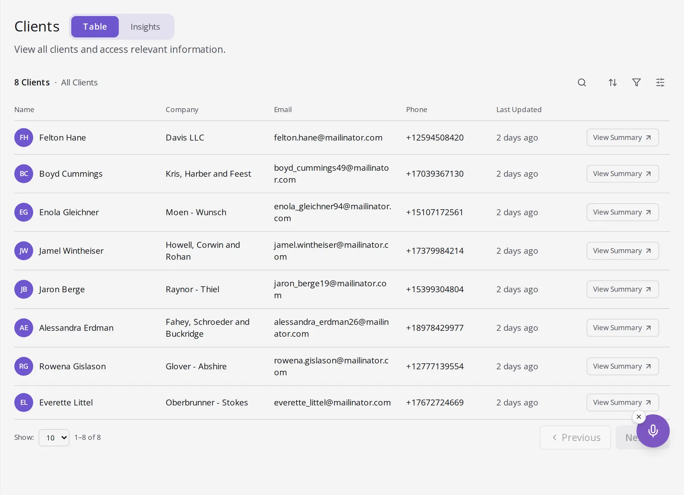684x495 pixels.
Task: View Summary for Rowena Gislason
Action: (622, 366)
